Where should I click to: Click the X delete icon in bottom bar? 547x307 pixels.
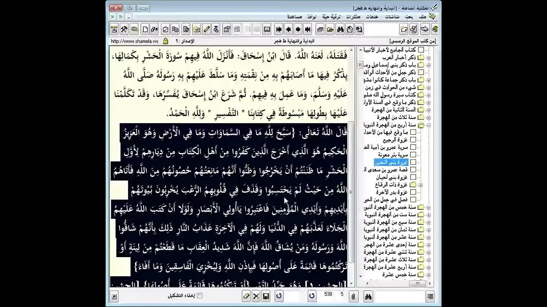pyautogui.click(x=256, y=296)
